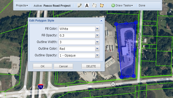Click the green plus Draw Tasks icon
Viewport: 173px width, 98px height.
pyautogui.click(x=113, y=5)
